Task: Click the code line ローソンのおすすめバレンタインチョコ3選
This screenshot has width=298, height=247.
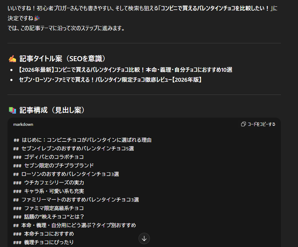Action: click(70, 174)
